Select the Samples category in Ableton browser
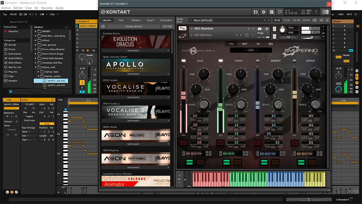The image size is (362, 204). [13, 81]
